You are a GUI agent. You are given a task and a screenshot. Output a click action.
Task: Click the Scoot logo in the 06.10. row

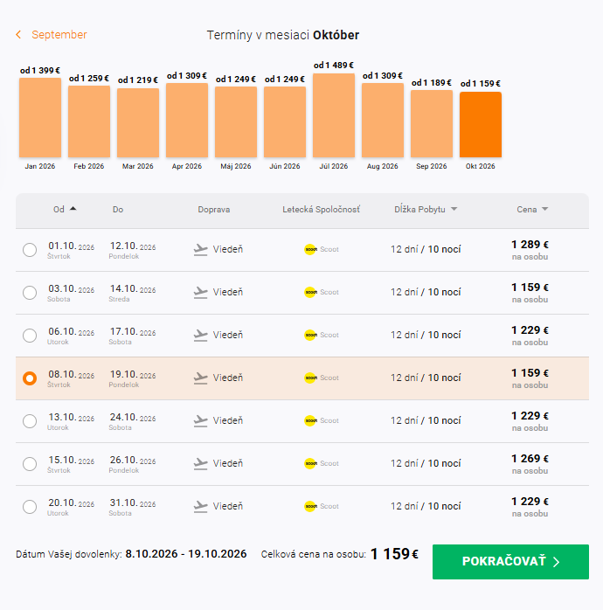(310, 335)
